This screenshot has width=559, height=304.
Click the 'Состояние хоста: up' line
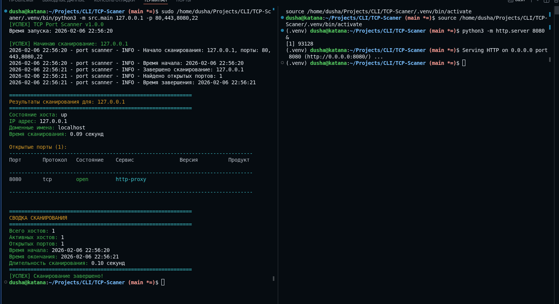(38, 115)
